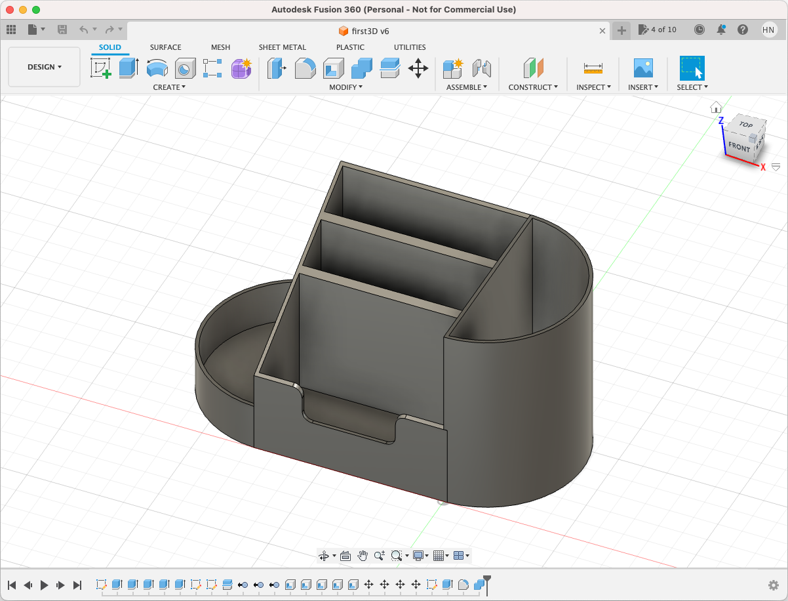Switch to the PLASTIC tab
Screen dimensions: 788x601
[x=350, y=47]
